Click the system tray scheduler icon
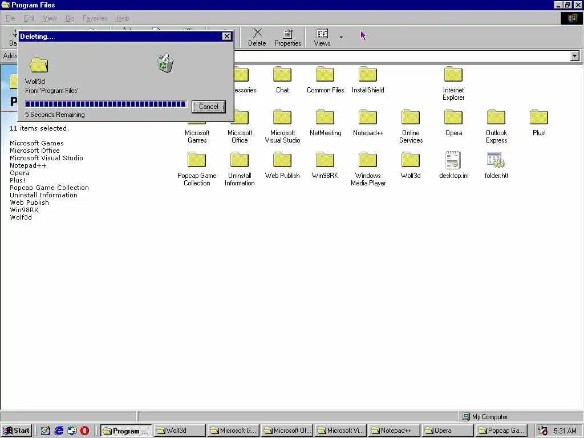 (x=543, y=431)
